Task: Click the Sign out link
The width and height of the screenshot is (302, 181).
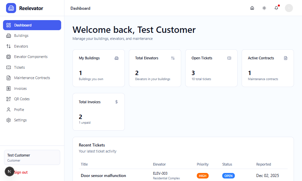Action: (21, 172)
